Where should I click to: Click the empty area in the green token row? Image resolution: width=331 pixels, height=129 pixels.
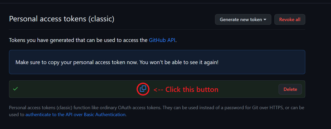coord(77,89)
